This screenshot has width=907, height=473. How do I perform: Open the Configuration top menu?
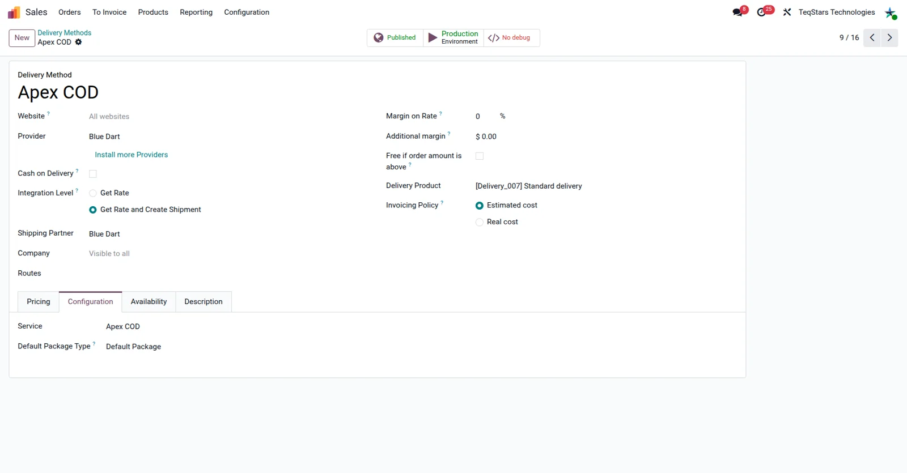[247, 12]
